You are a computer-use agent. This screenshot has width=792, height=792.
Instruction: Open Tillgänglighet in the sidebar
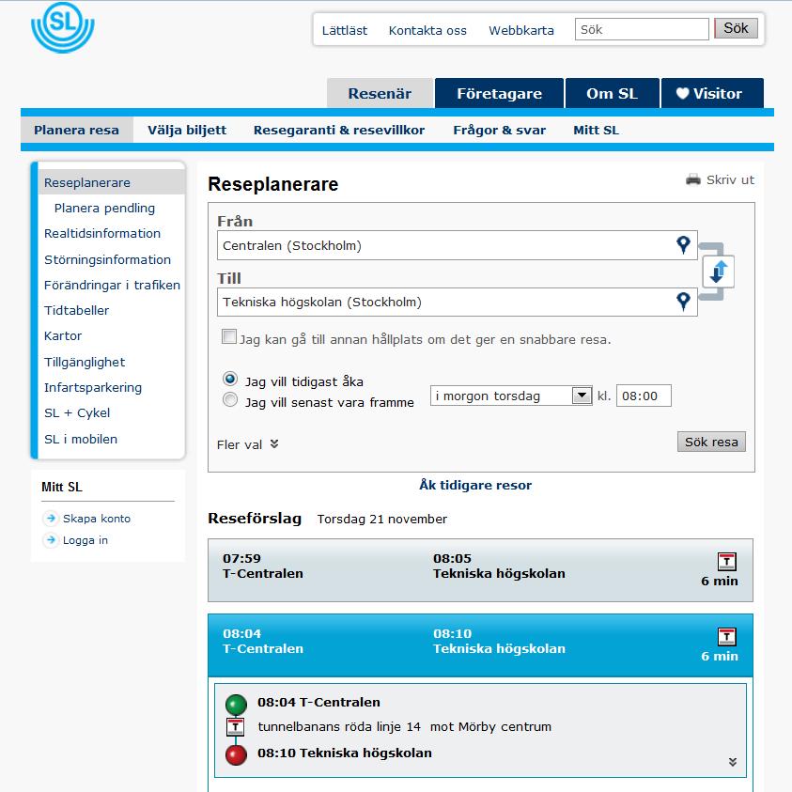tap(85, 362)
